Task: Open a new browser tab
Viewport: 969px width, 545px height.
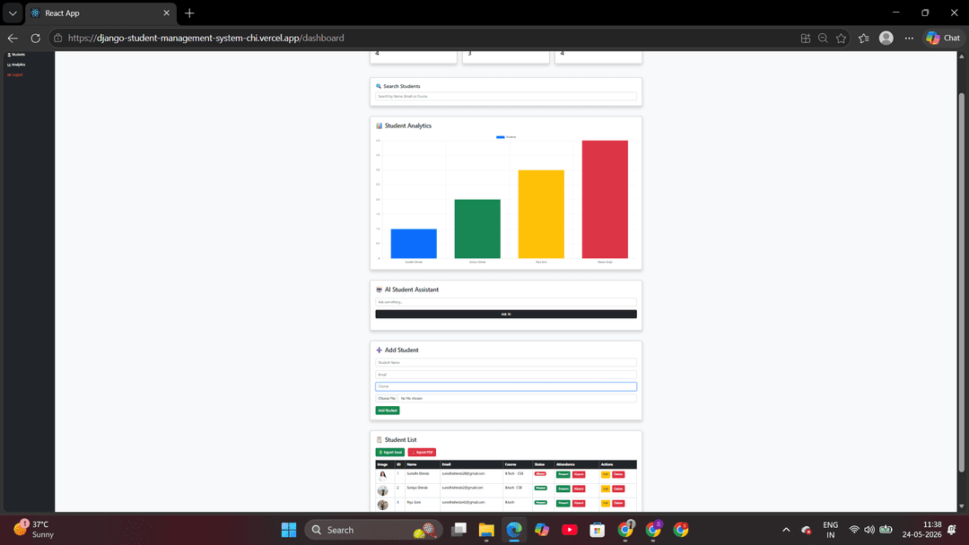Action: pos(189,13)
